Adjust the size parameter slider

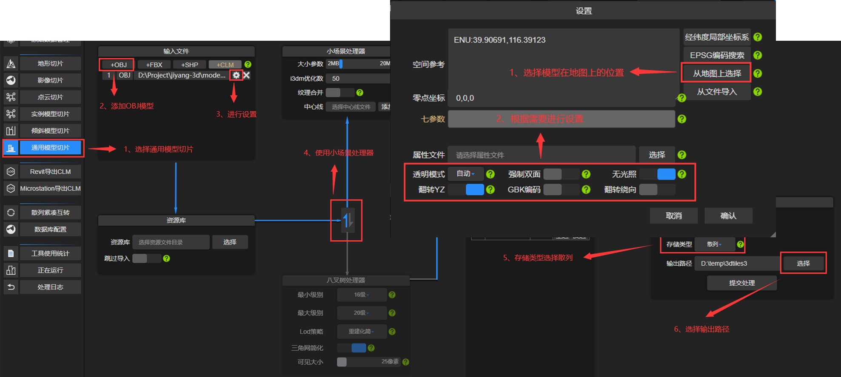coord(341,64)
